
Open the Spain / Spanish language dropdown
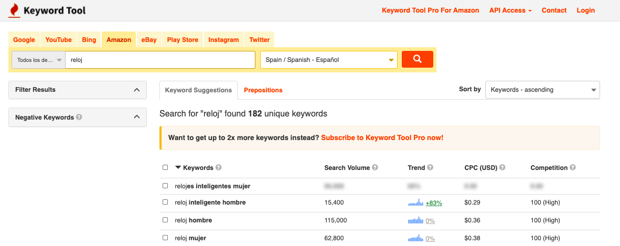coord(328,60)
